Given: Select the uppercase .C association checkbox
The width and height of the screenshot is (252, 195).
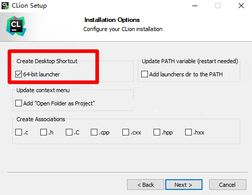Looking at the screenshot, I should [x=69, y=132].
